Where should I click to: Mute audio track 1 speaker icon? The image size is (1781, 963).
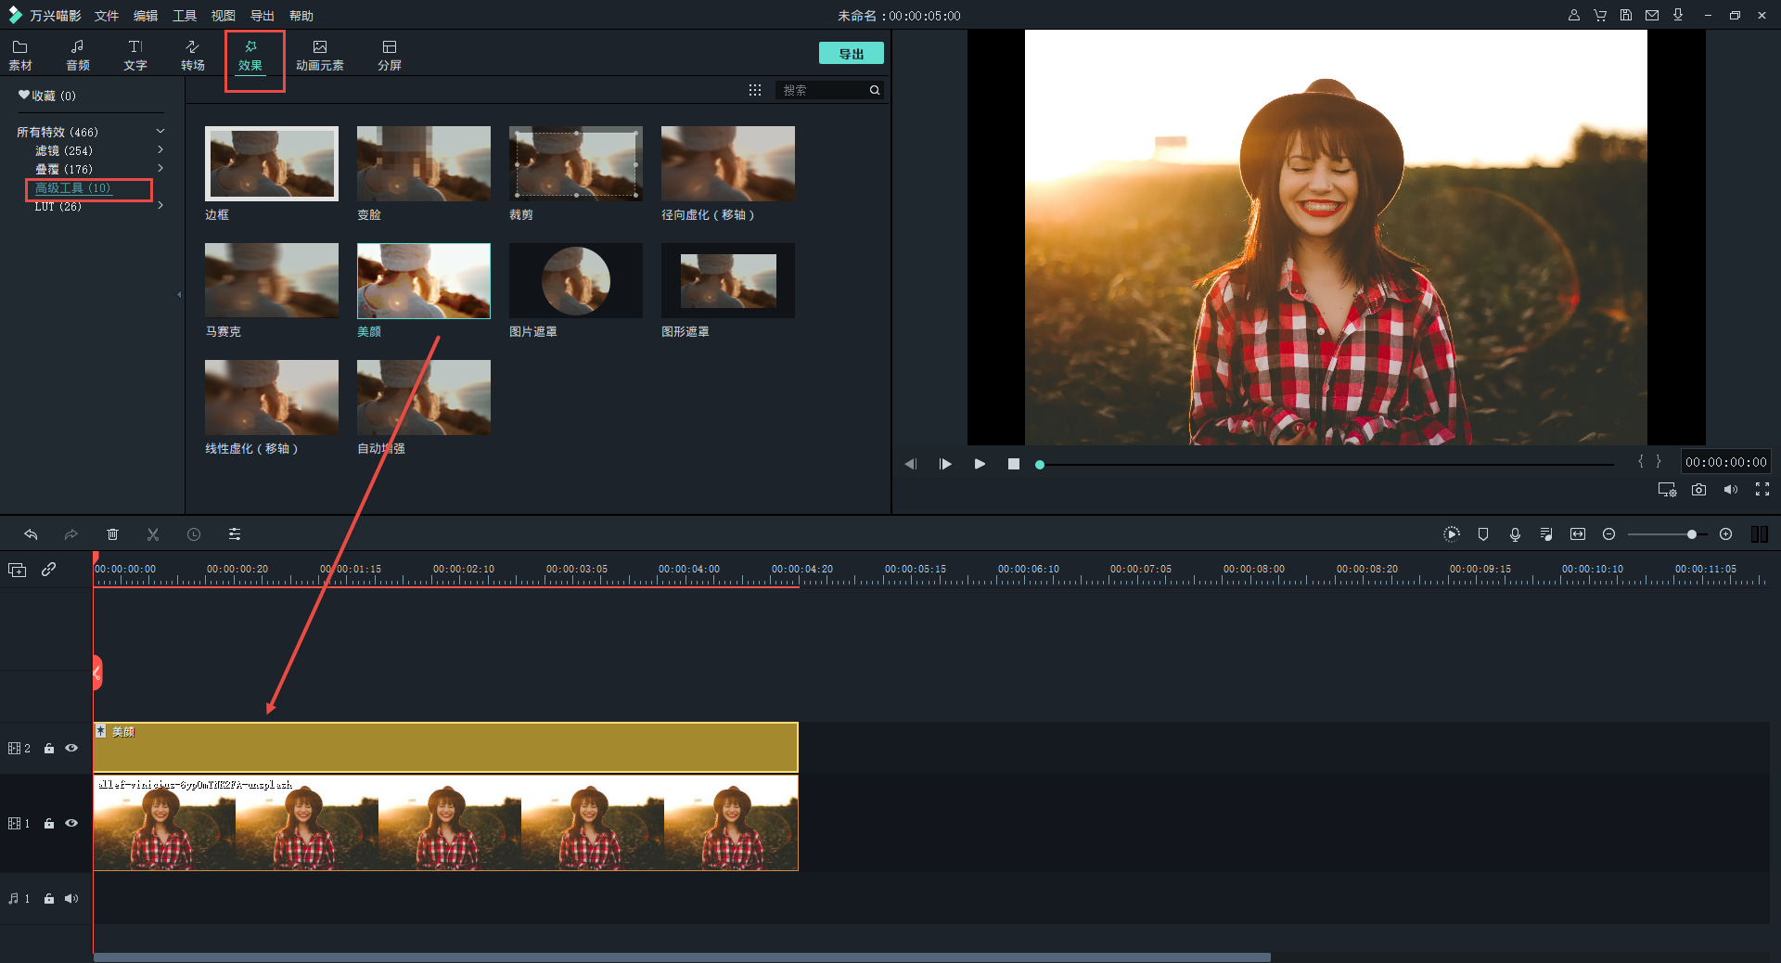pyautogui.click(x=71, y=898)
